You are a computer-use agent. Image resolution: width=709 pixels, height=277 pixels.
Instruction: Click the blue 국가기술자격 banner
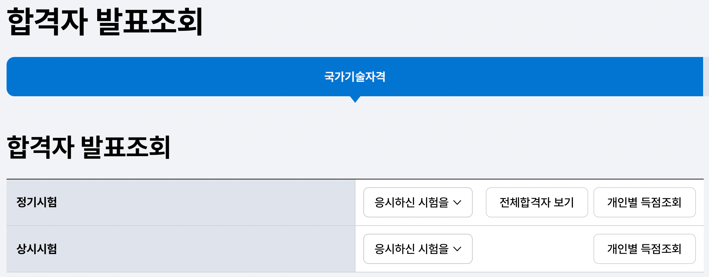pos(354,76)
